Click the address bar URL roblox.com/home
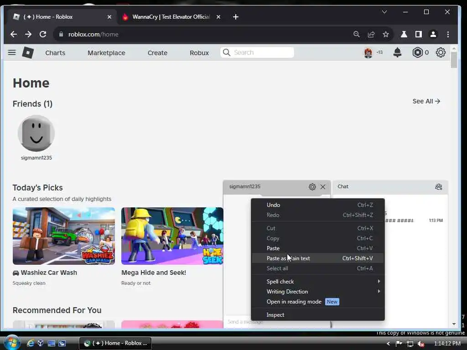467x350 pixels. click(x=93, y=34)
